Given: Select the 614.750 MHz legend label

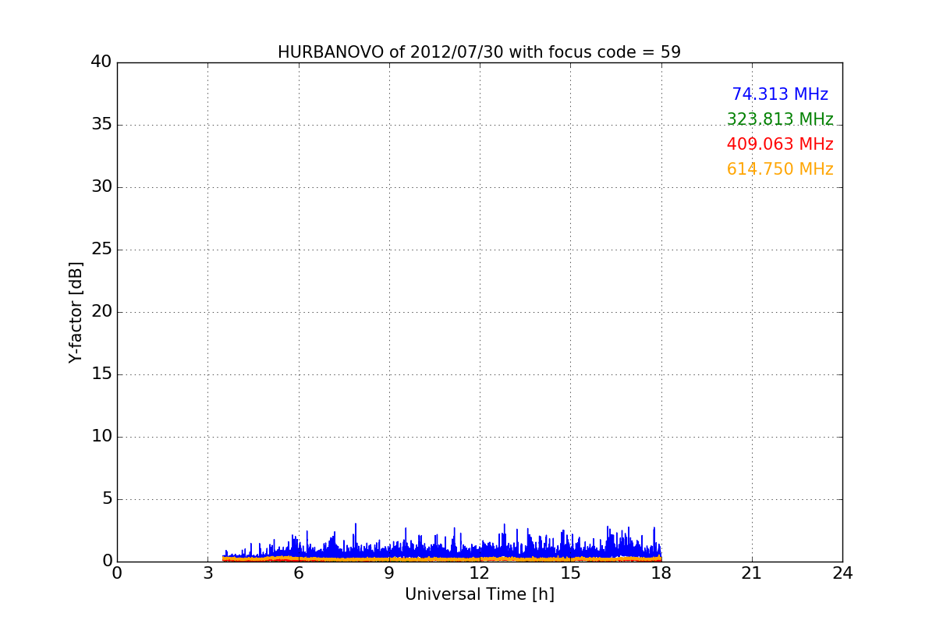Looking at the screenshot, I should [780, 169].
